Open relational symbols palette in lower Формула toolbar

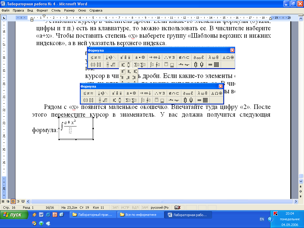(x=88, y=93)
